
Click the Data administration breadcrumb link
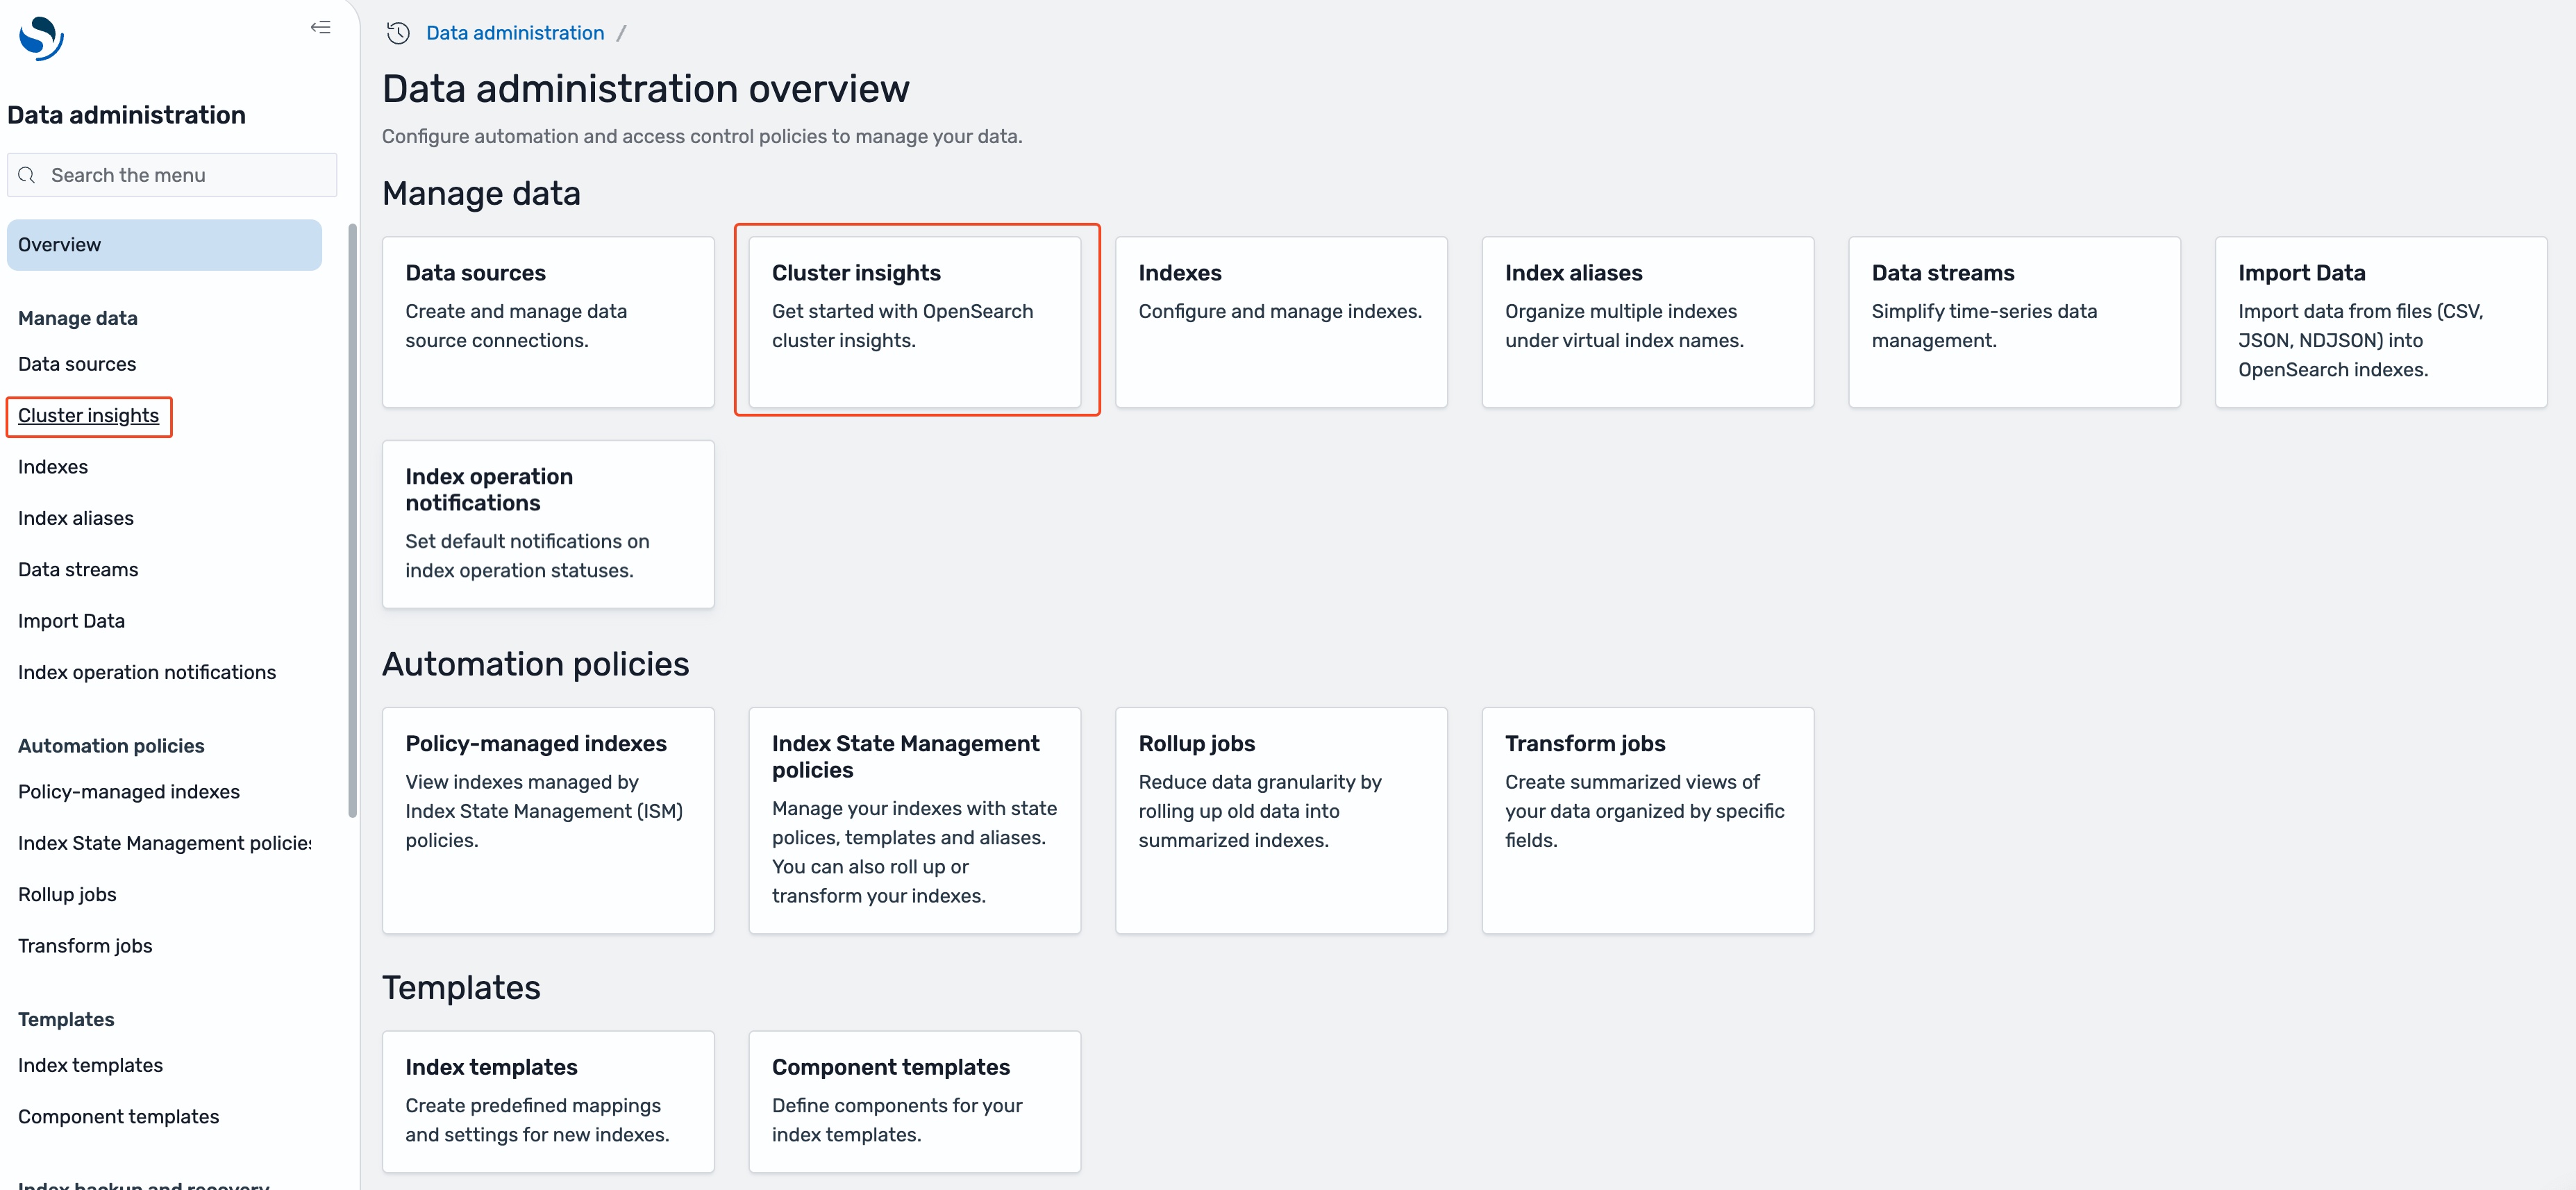tap(514, 33)
